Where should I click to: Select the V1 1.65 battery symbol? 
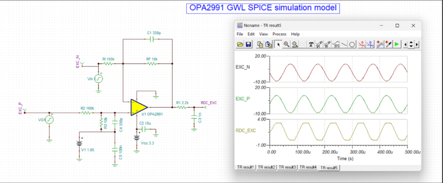click(x=80, y=143)
